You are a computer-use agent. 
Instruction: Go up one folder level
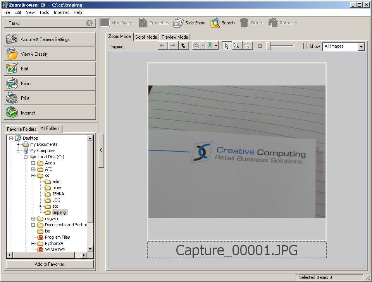tap(183, 46)
